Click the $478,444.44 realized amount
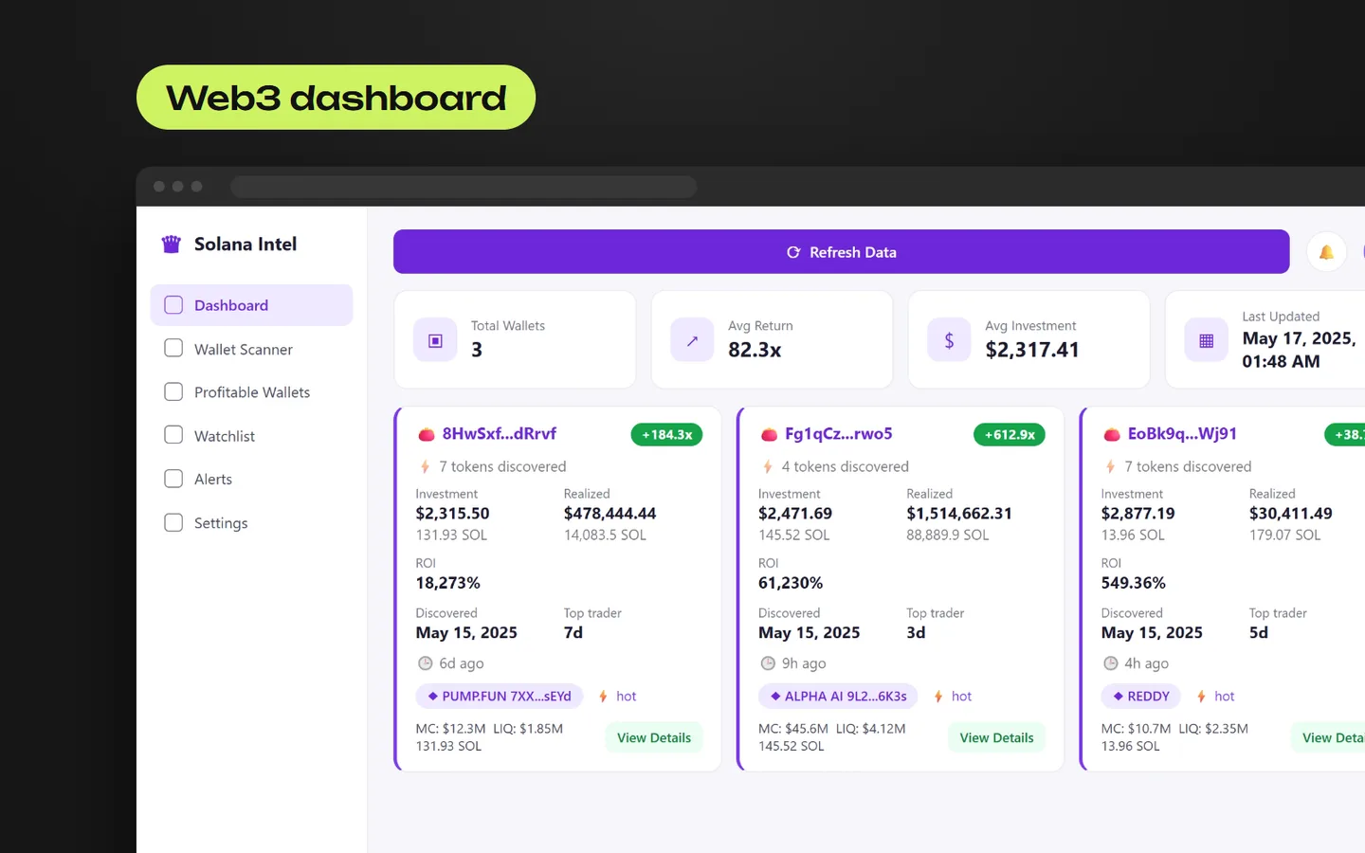 coord(610,513)
